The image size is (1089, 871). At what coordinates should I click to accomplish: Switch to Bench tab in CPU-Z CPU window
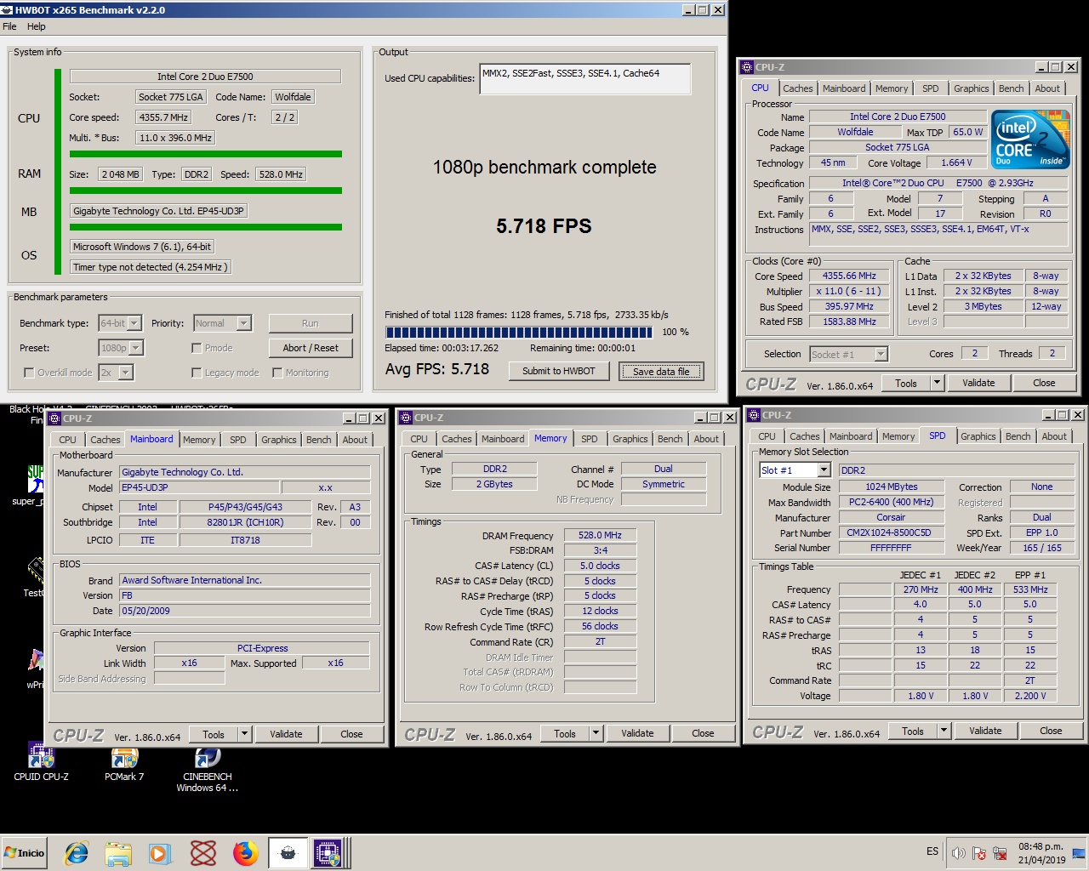point(1012,88)
